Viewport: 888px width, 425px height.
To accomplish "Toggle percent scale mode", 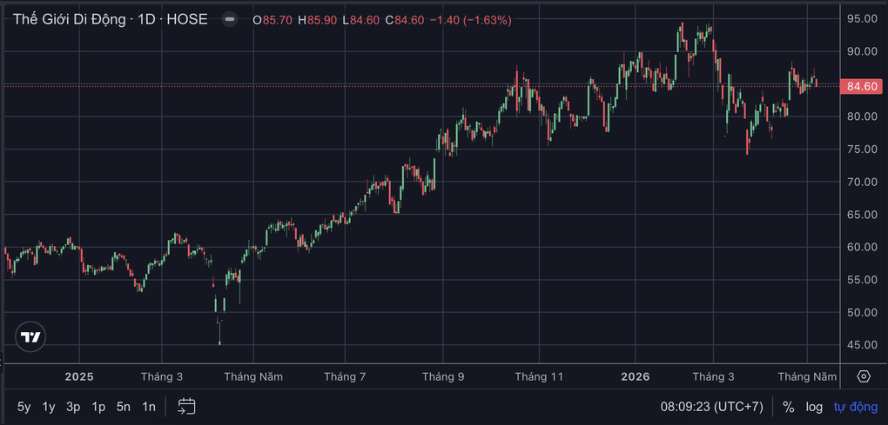I will coord(789,407).
